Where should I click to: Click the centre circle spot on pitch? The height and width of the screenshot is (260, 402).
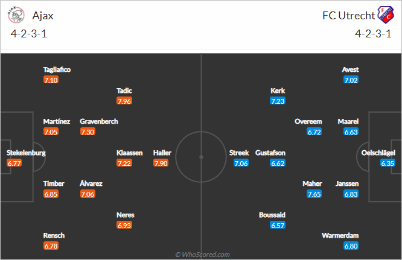click(x=201, y=157)
